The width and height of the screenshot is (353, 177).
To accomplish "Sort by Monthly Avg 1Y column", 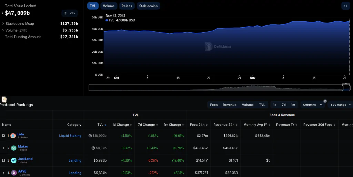I will 256,125.
